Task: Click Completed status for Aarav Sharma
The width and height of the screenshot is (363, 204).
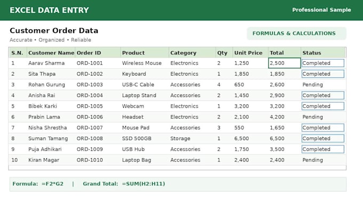Action: click(323, 63)
